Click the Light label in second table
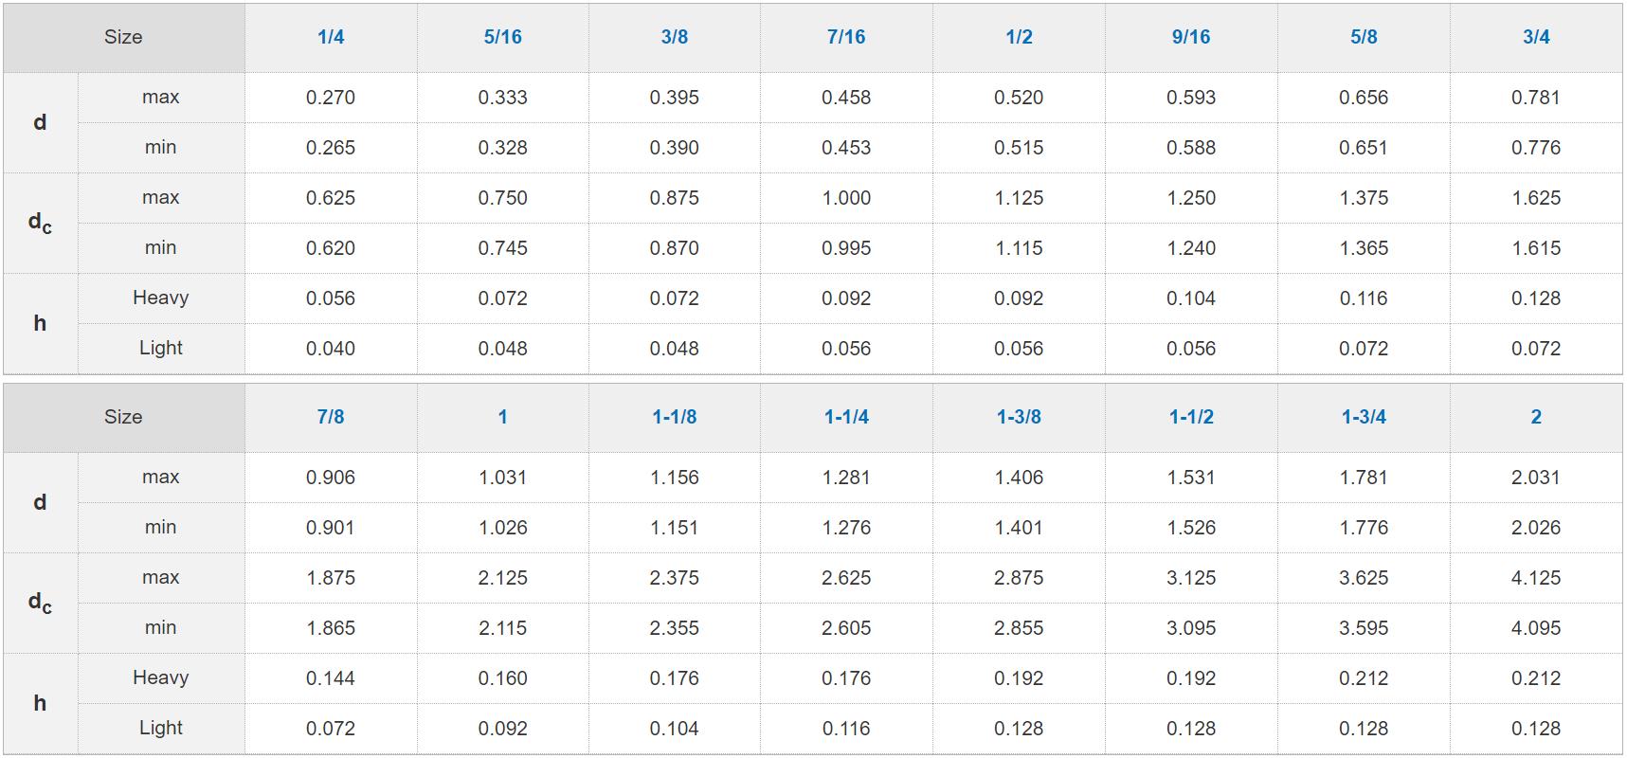This screenshot has width=1627, height=758. (161, 728)
